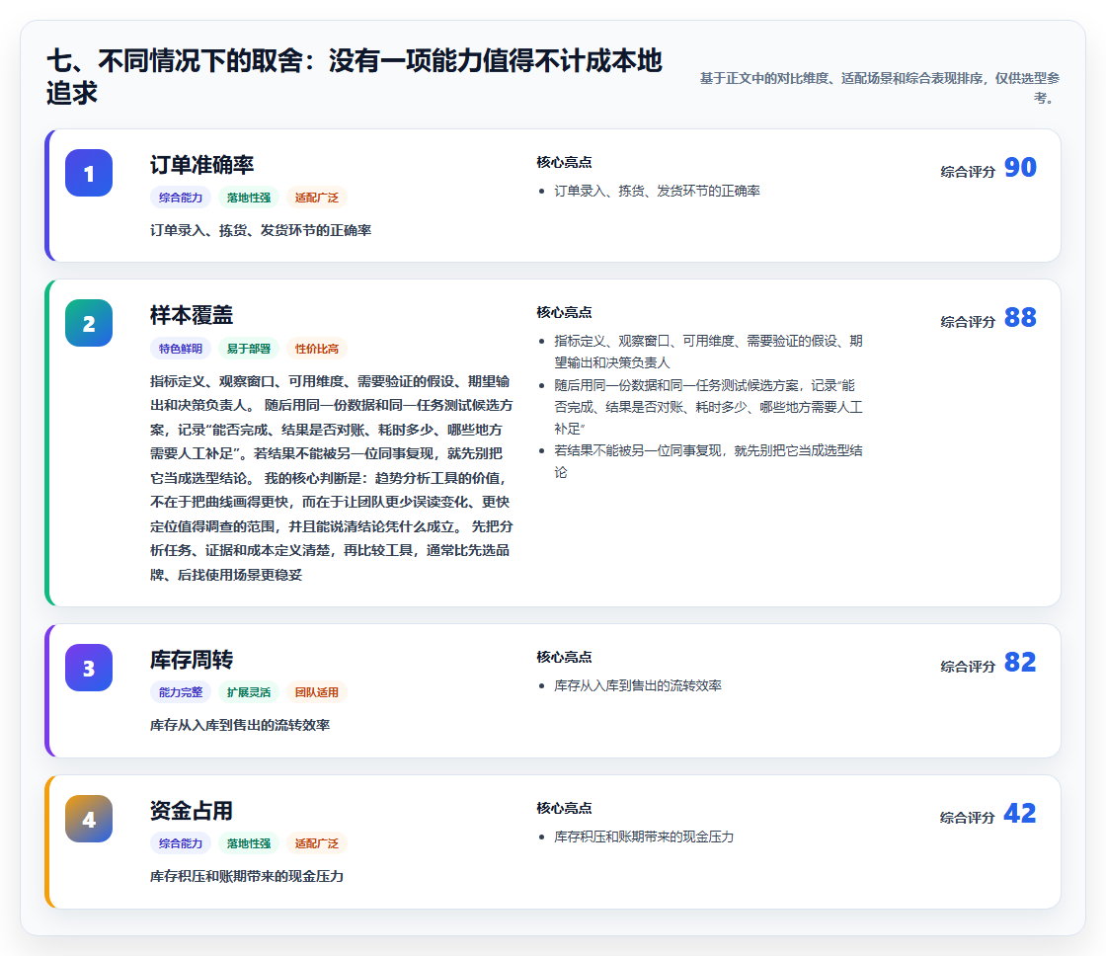Click 核心亮点 heading in 订单准确率 card
Image resolution: width=1106 pixels, height=956 pixels.
tap(564, 162)
